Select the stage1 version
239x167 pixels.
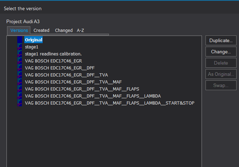coord(32,47)
